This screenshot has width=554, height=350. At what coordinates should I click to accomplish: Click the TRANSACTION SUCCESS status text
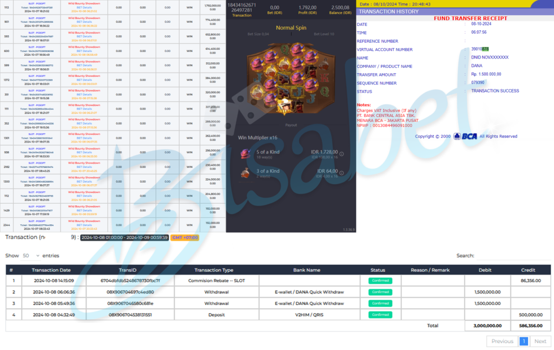point(495,91)
